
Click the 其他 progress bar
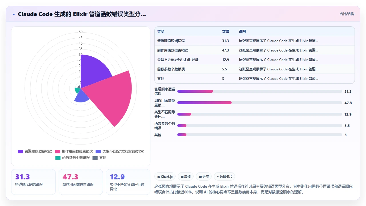coord(260,135)
